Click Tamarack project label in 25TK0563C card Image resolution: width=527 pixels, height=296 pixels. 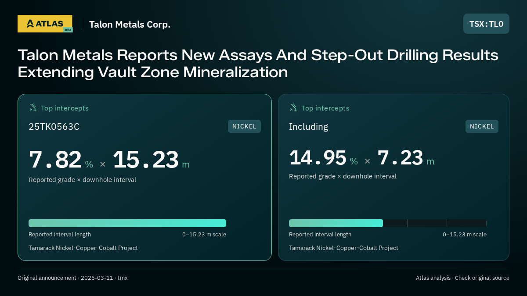point(83,248)
